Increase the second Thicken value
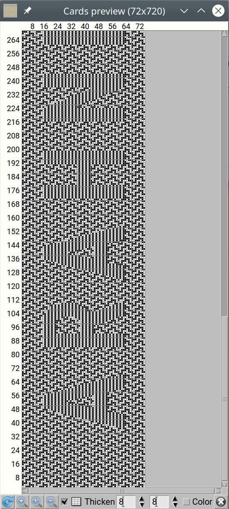229x509 pixels. [175, 499]
